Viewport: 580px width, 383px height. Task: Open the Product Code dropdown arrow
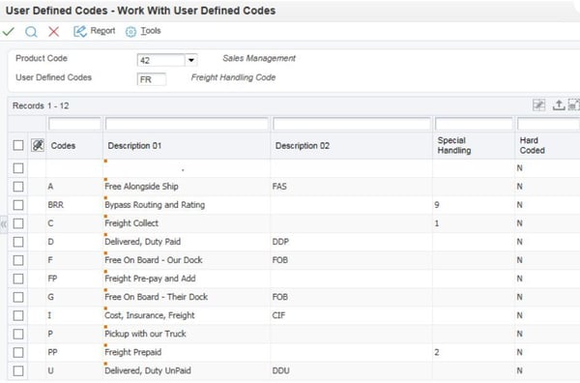[x=191, y=60]
